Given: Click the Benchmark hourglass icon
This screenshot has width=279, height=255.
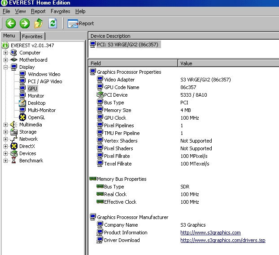Looking at the screenshot, I should coord(14,161).
